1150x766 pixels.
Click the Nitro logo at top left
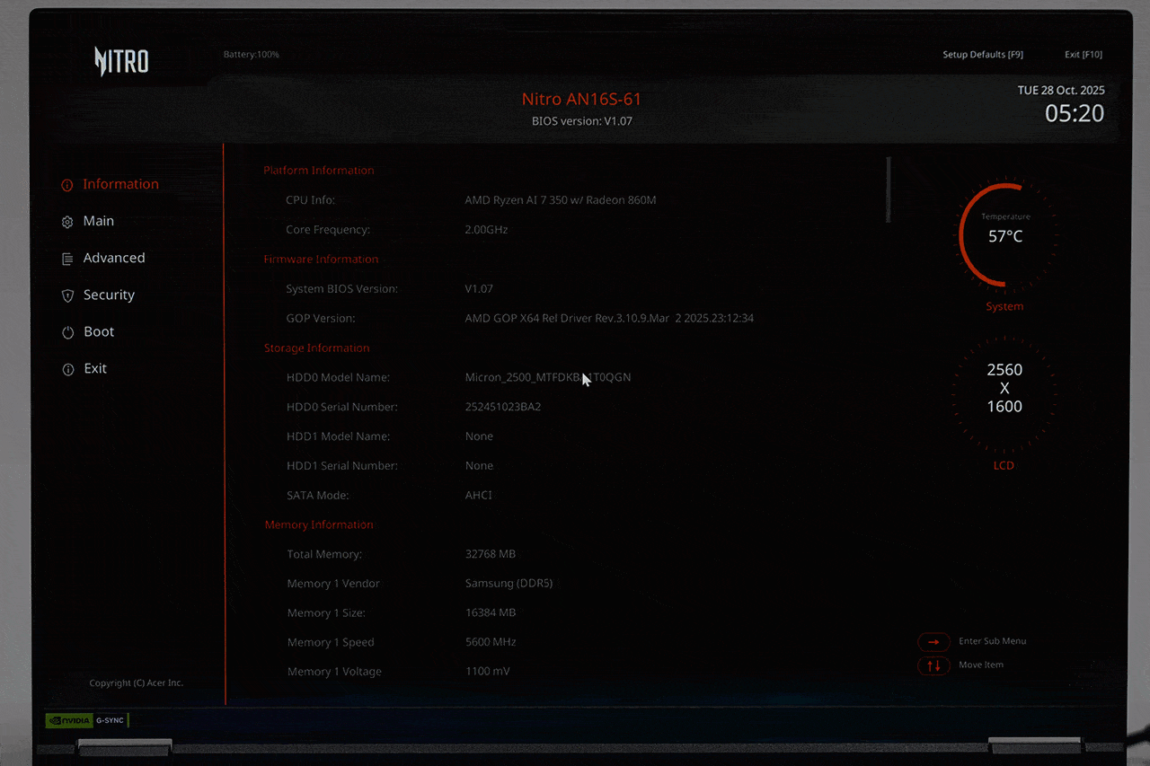point(120,59)
